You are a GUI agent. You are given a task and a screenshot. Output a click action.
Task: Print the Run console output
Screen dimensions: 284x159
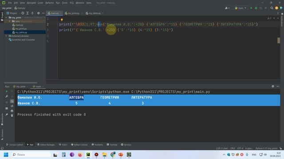(12, 111)
